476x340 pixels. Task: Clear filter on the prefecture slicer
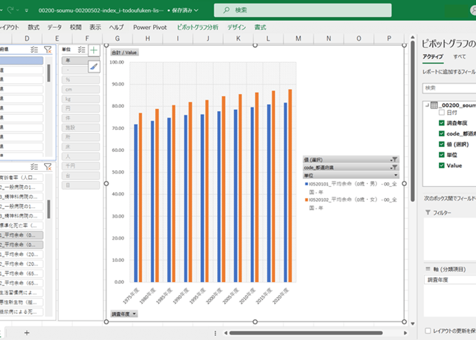[x=48, y=49]
